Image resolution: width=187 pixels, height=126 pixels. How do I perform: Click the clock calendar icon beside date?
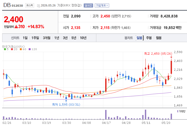coord(39,6)
